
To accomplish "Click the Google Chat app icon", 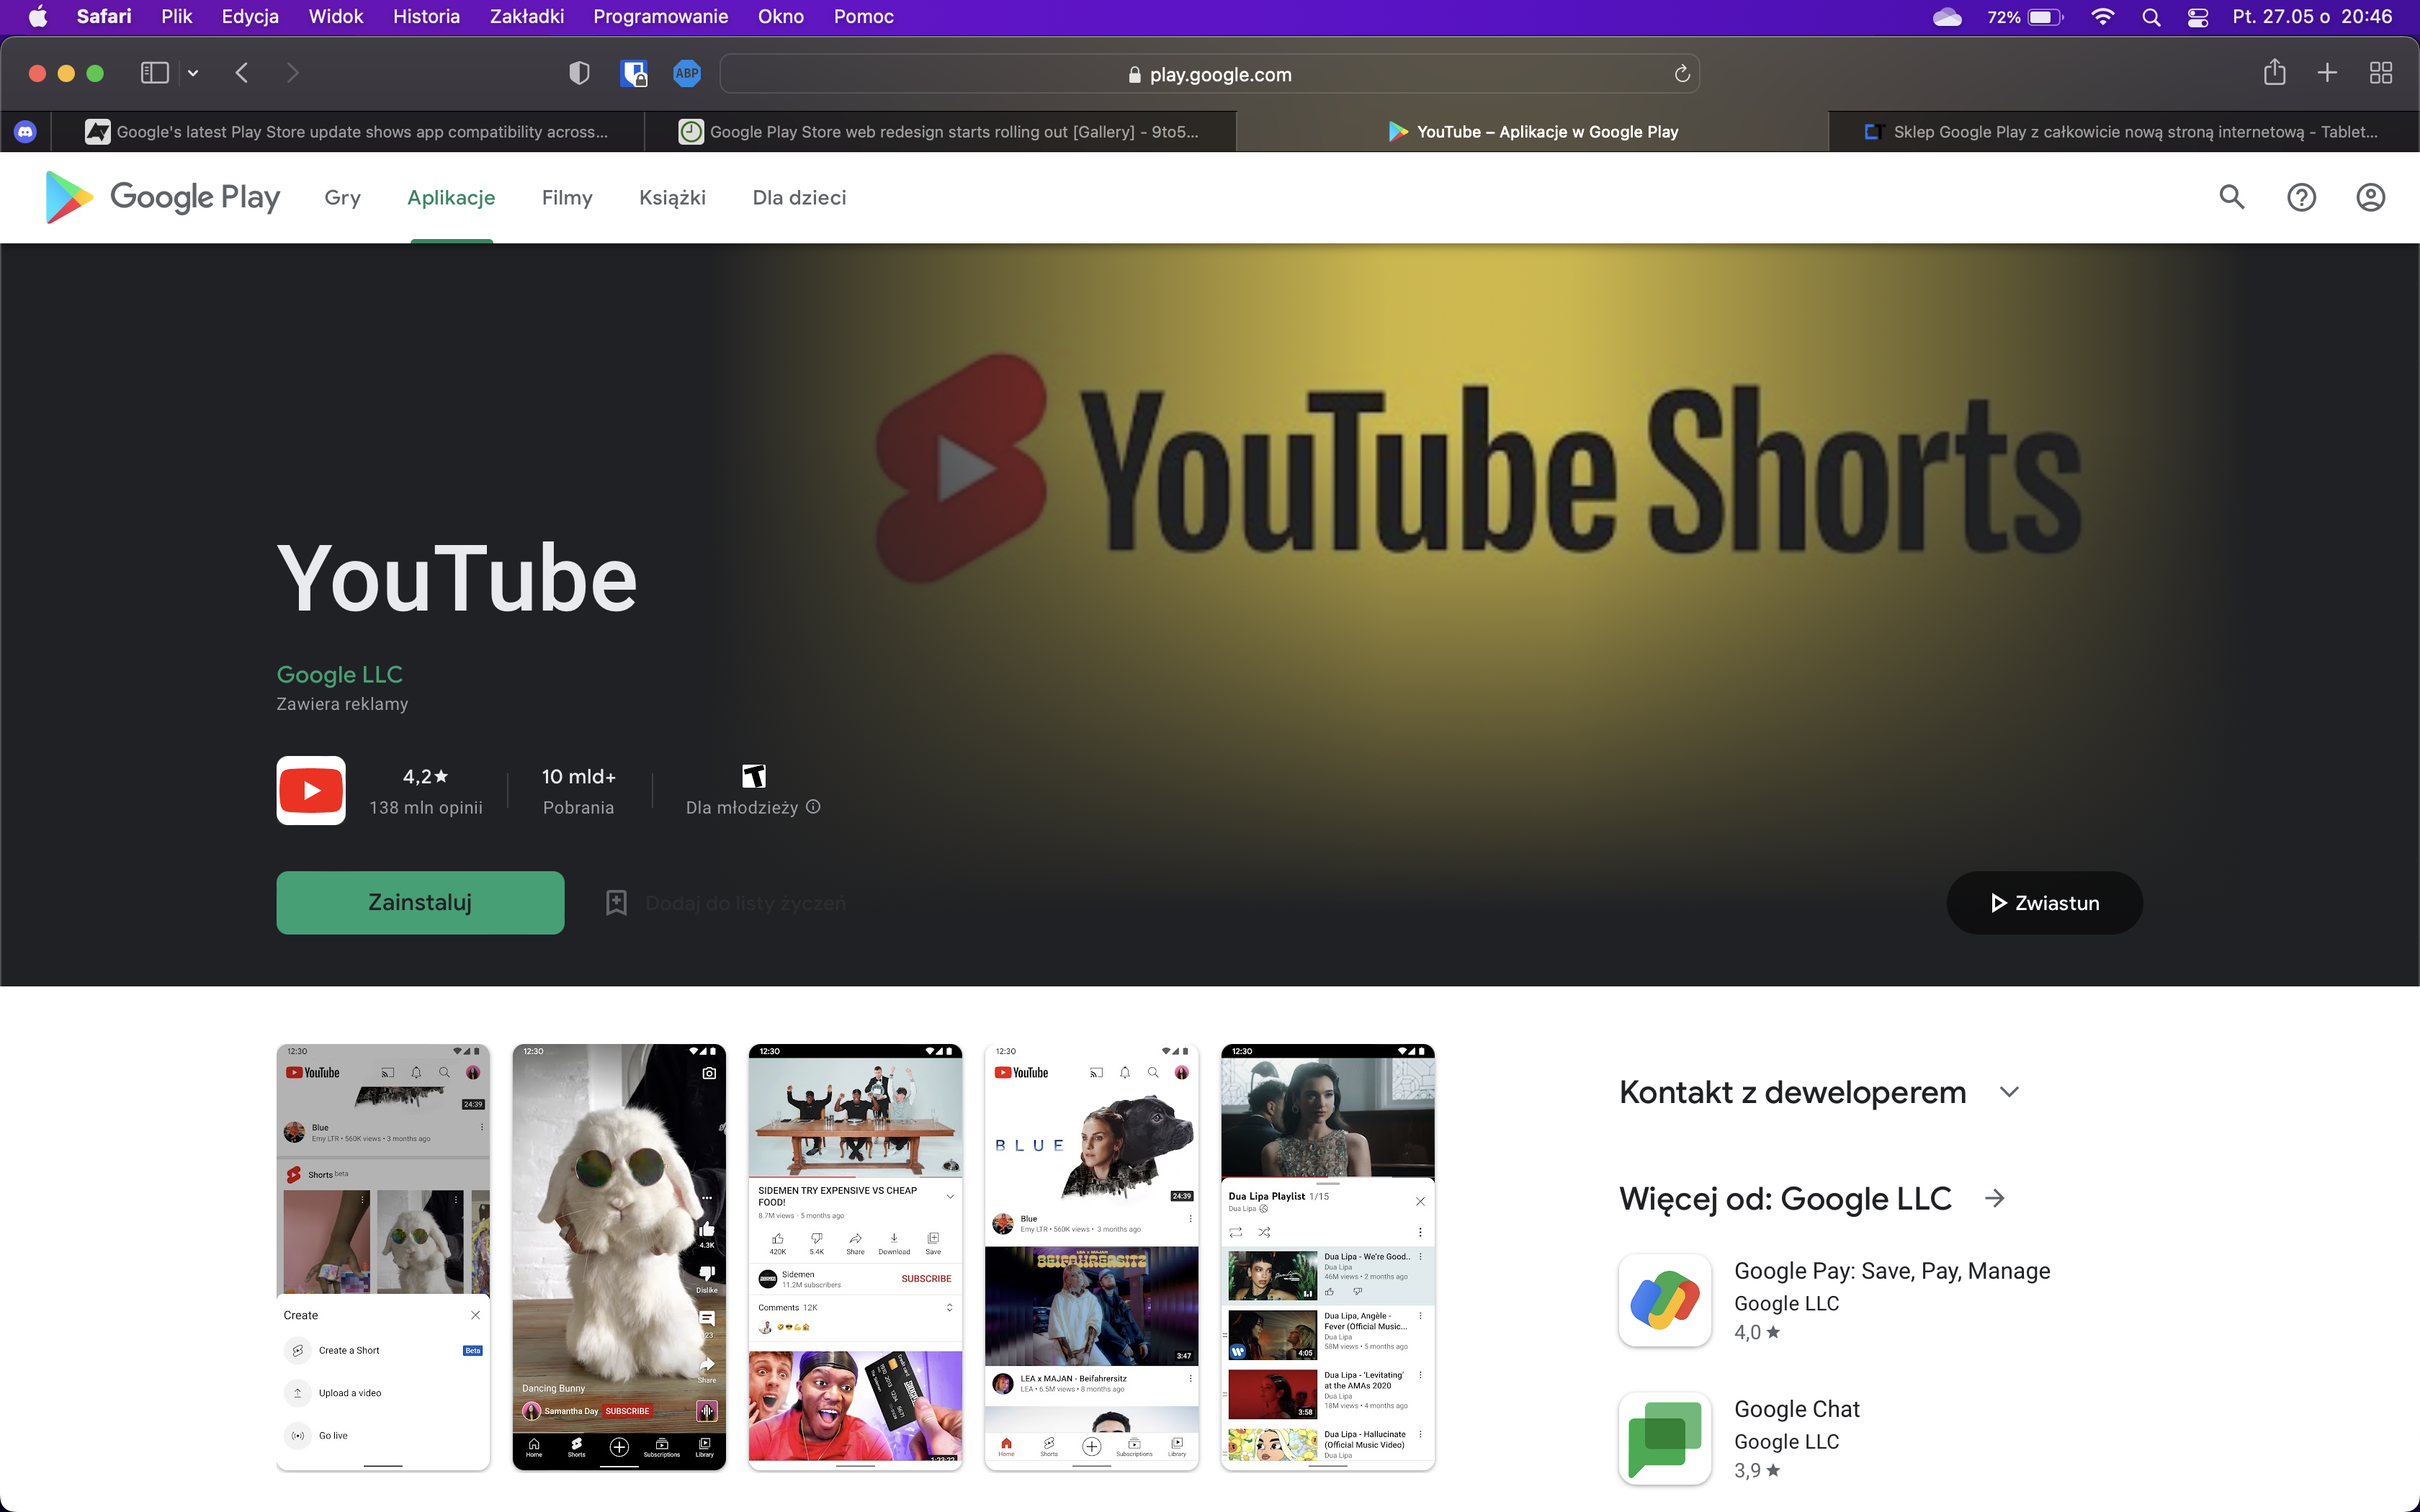I will (1665, 1438).
